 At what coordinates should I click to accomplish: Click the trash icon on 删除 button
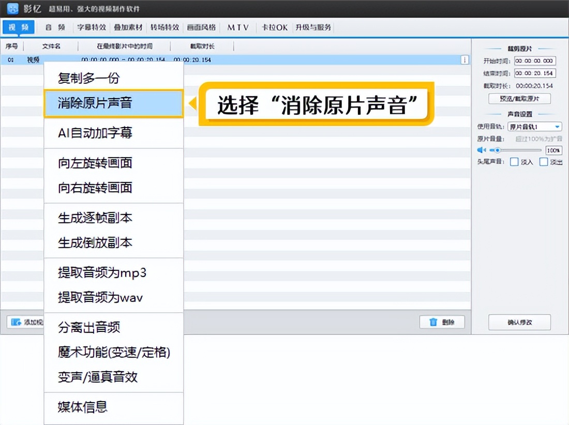pos(433,322)
